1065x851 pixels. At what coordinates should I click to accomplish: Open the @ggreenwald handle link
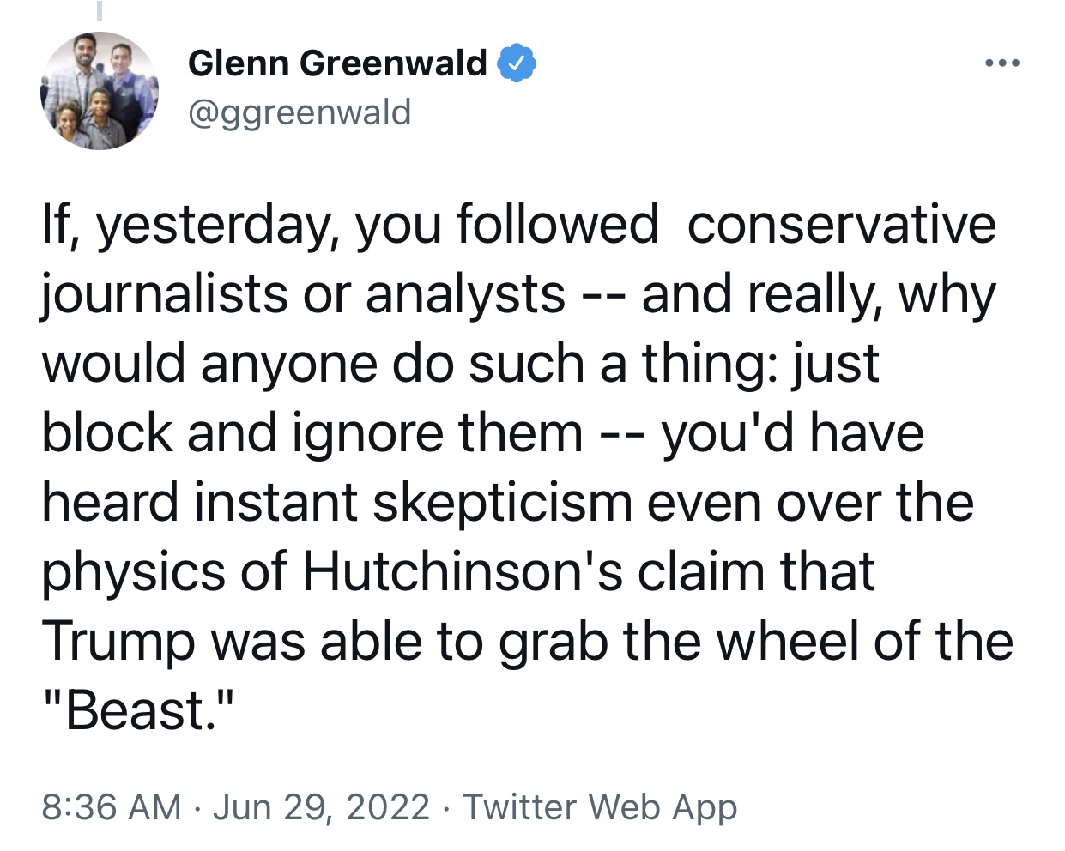(x=300, y=112)
